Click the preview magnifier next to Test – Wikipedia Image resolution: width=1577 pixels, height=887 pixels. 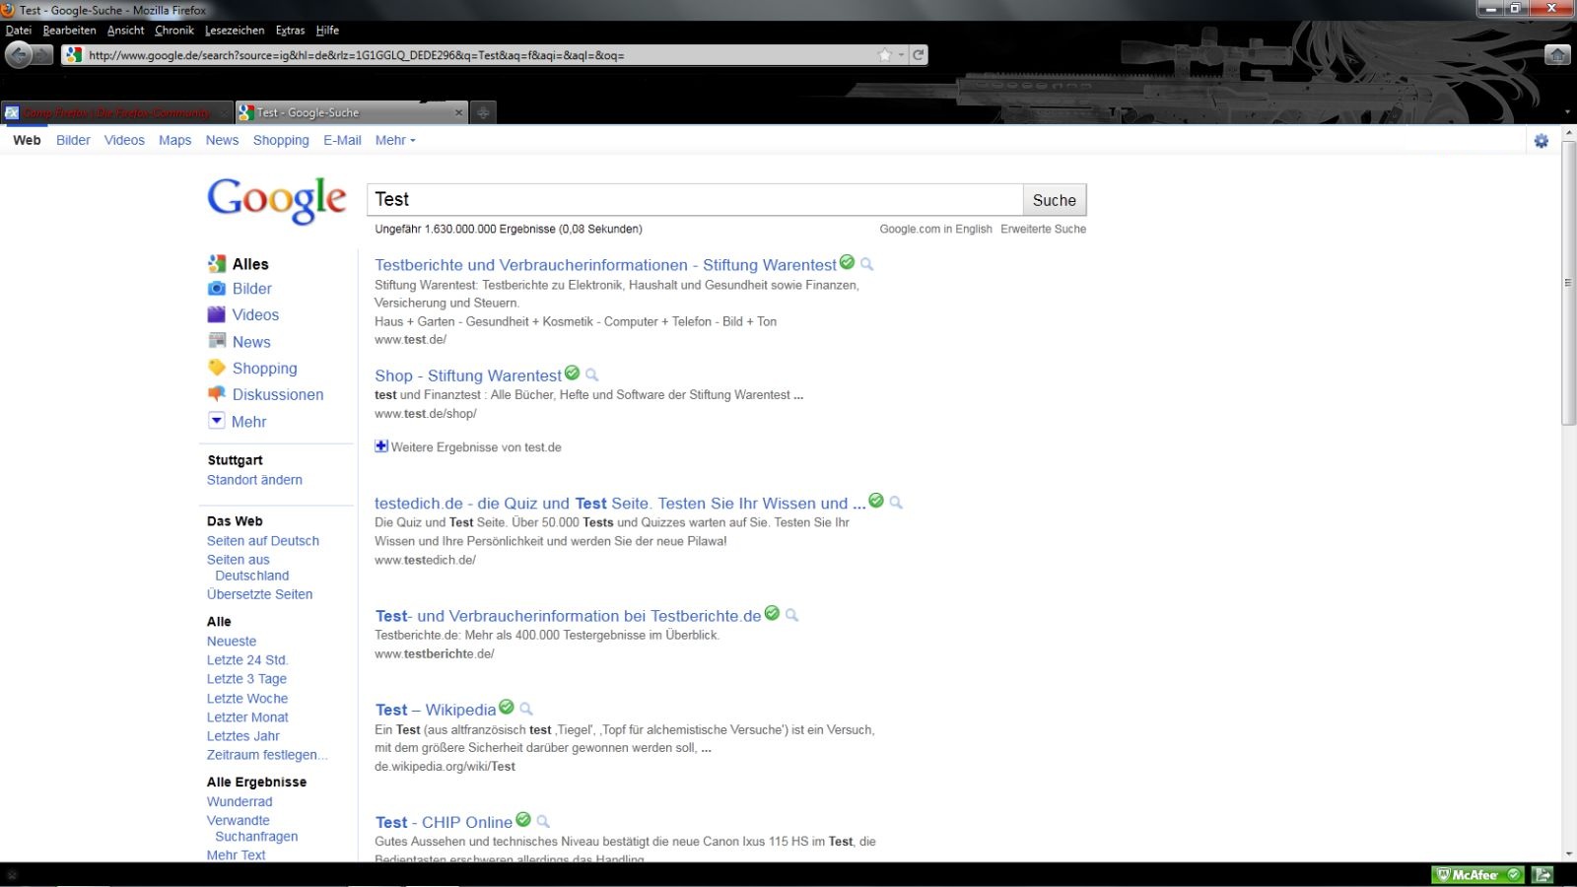tap(526, 709)
